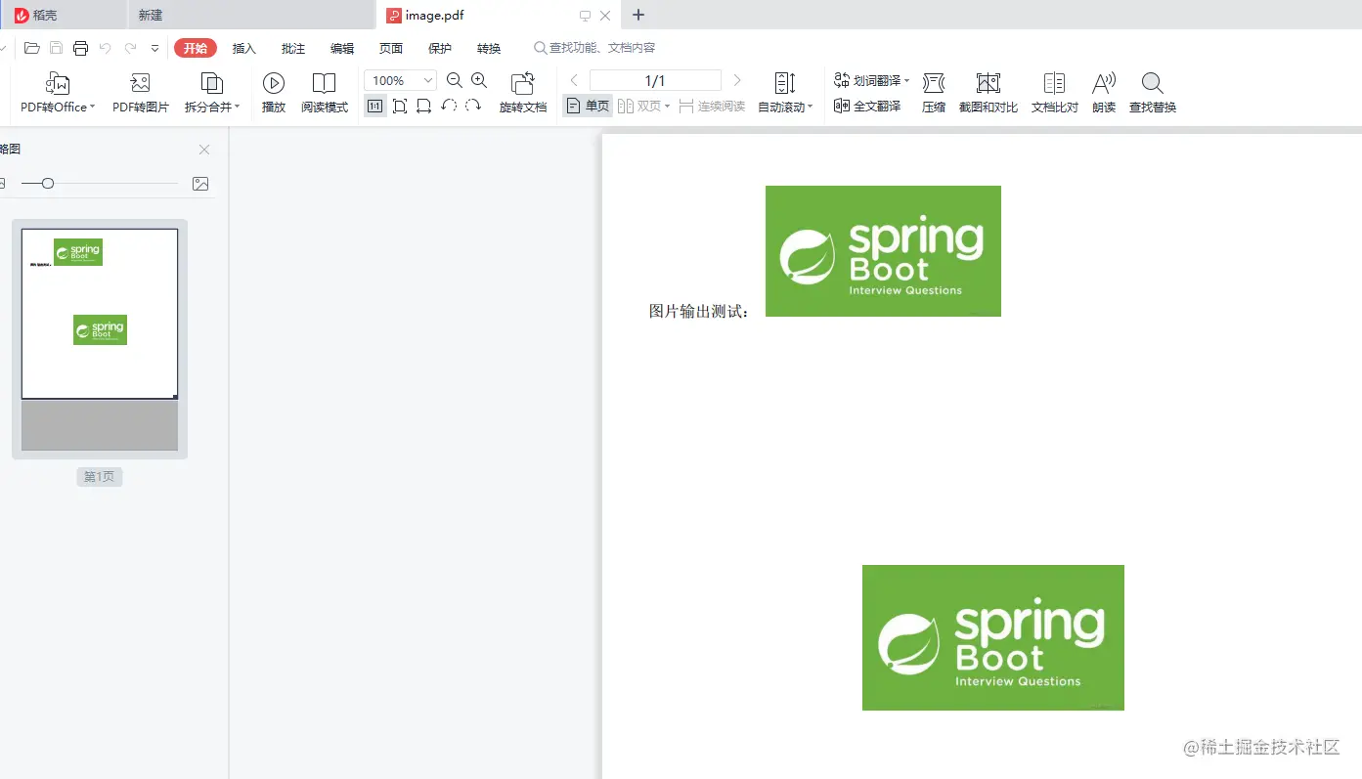The width and height of the screenshot is (1362, 779).
Task: Click the 第1页 page label
Action: (x=100, y=477)
